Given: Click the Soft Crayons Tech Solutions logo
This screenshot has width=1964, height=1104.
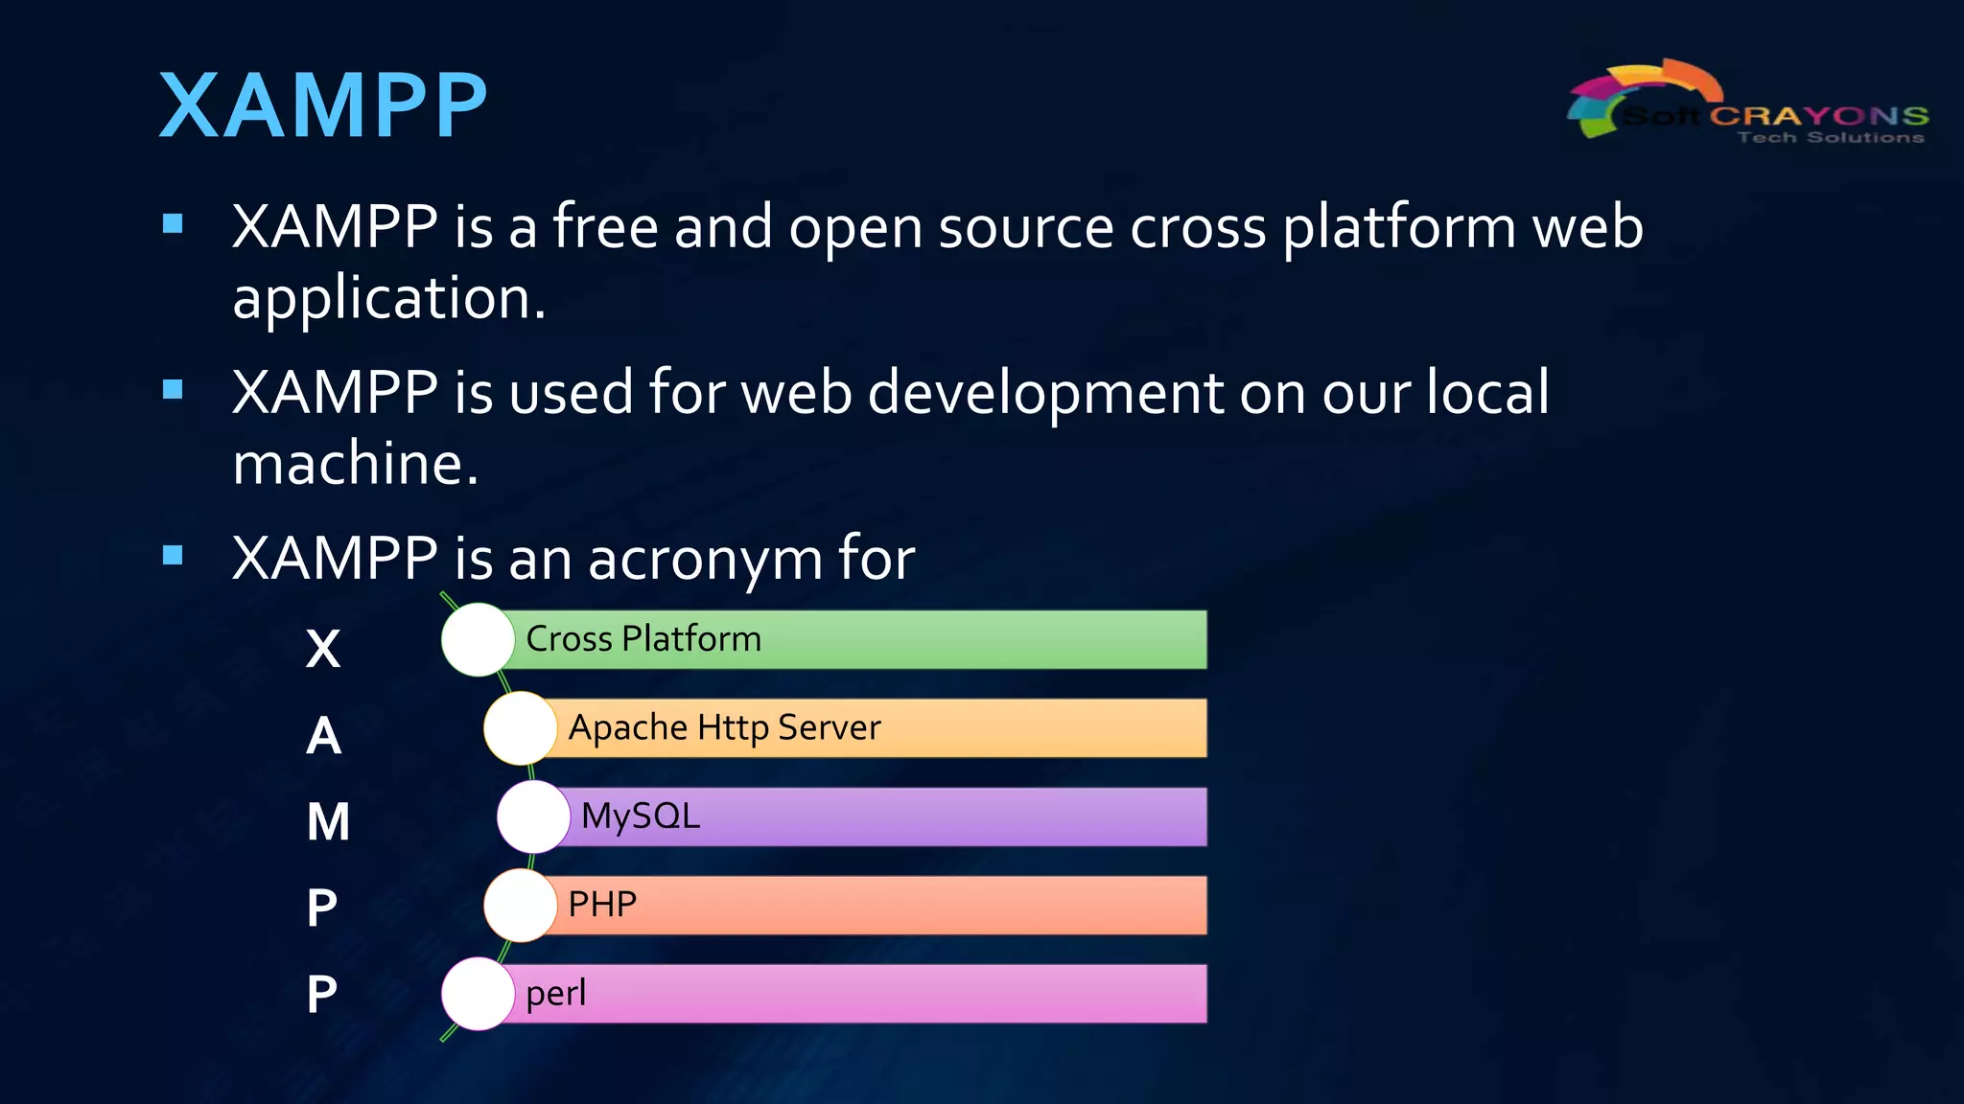Looking at the screenshot, I should 1747,101.
